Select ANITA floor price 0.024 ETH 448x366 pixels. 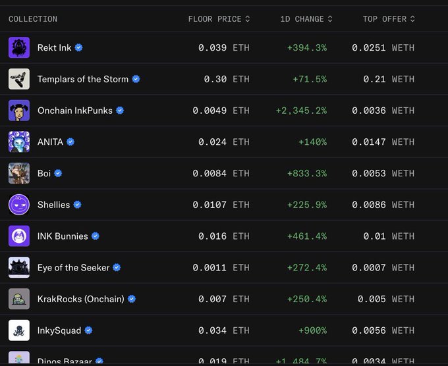224,142
